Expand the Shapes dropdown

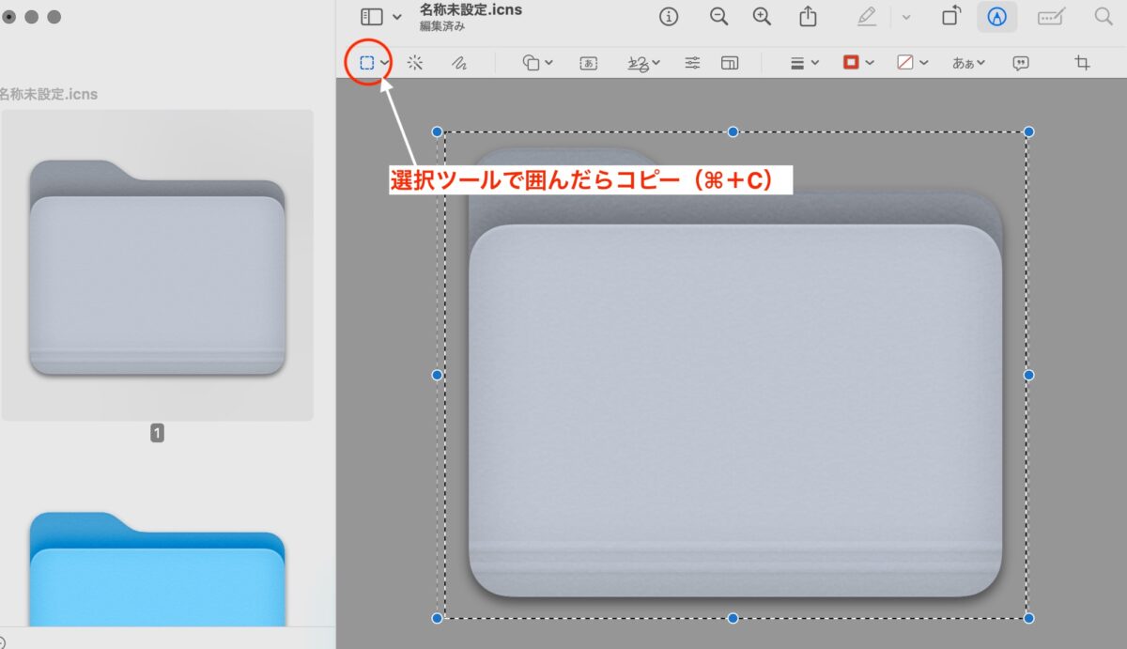537,63
